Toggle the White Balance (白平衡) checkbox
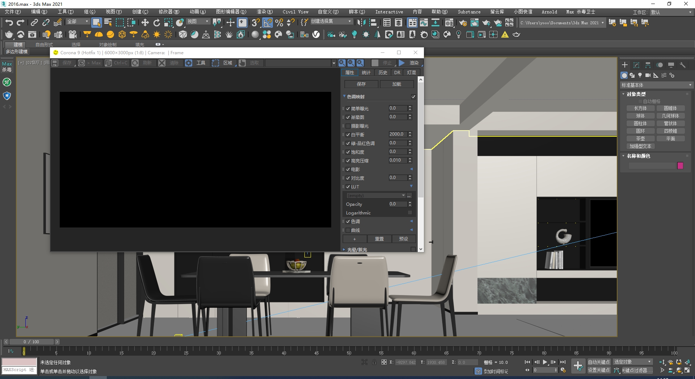This screenshot has width=695, height=379. coord(348,135)
